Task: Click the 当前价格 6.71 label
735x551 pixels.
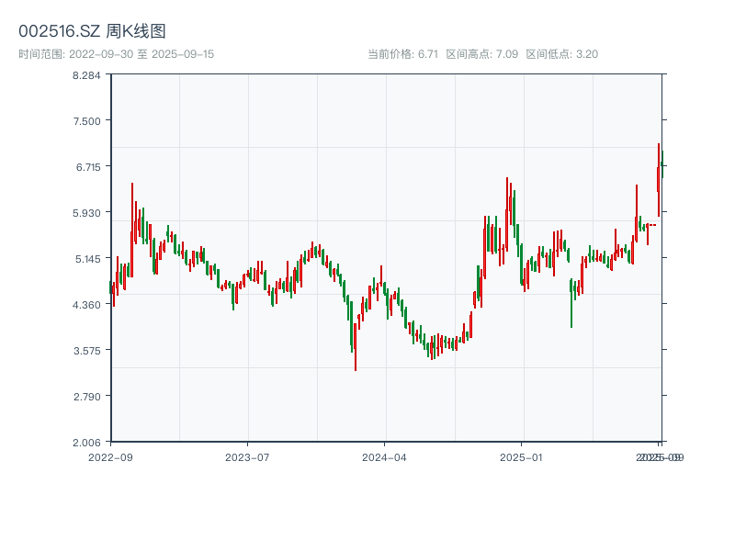Action: tap(402, 54)
